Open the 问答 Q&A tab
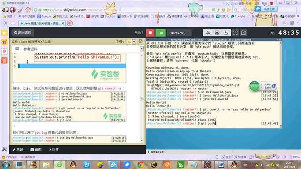 (x=54, y=150)
